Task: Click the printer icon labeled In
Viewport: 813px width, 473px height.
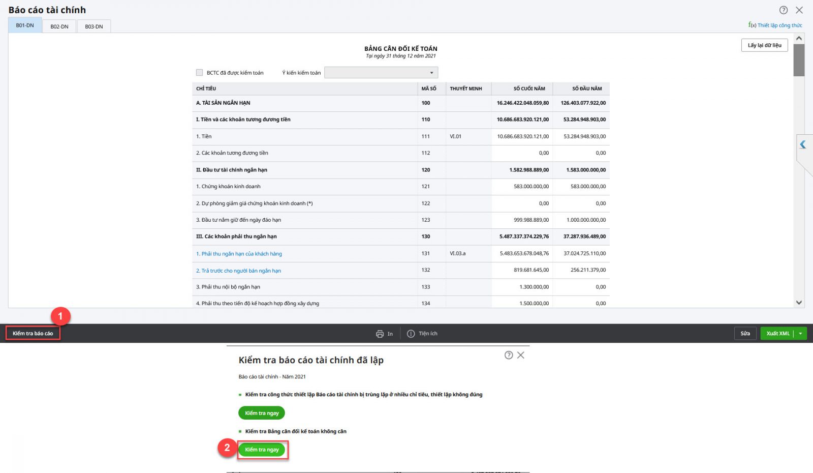Action: click(380, 334)
